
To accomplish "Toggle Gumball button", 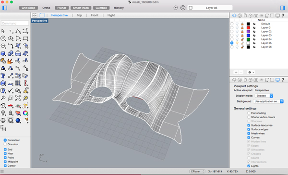I will pos(101,8).
